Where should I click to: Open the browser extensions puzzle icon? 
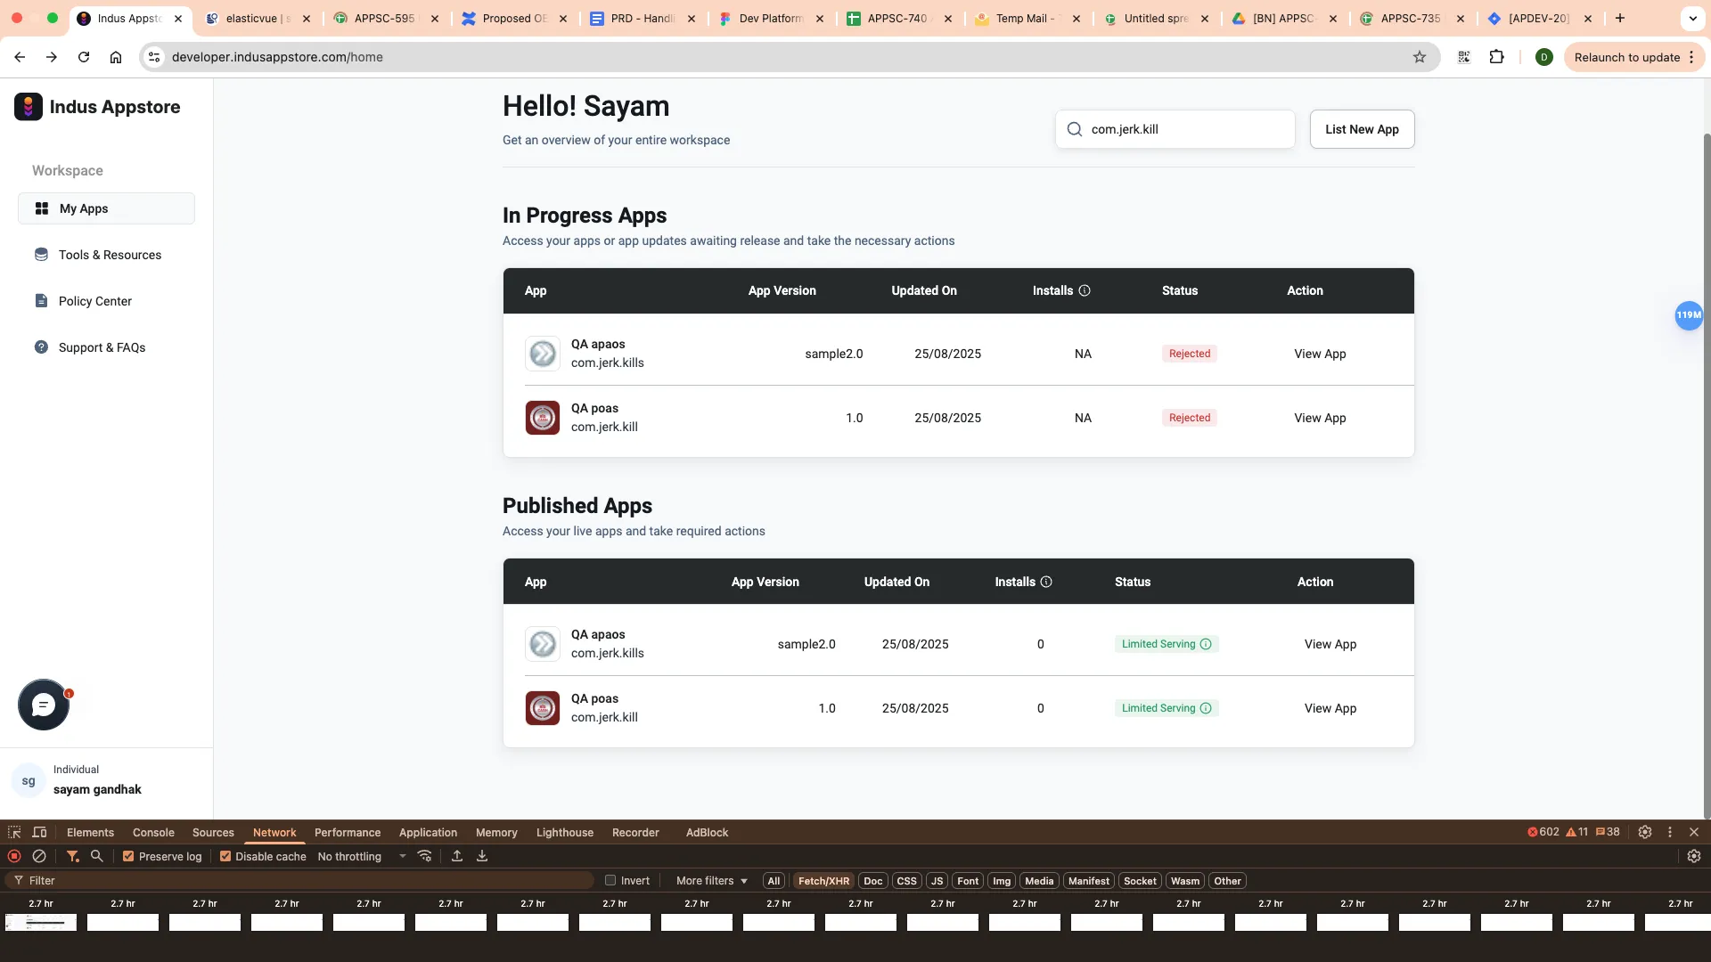pyautogui.click(x=1497, y=57)
